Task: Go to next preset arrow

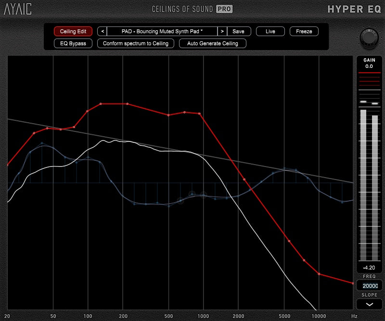Action: (222, 31)
